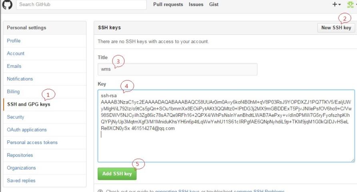This screenshot has width=357, height=192.
Task: Open Pull requests in top navigation
Action: (168, 5)
